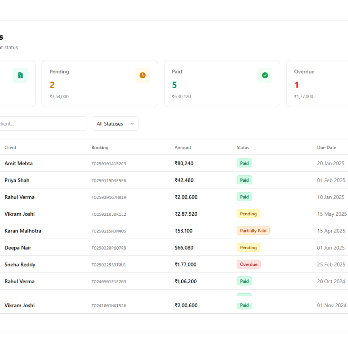Click due date 15 Apr 2025

tap(331, 231)
